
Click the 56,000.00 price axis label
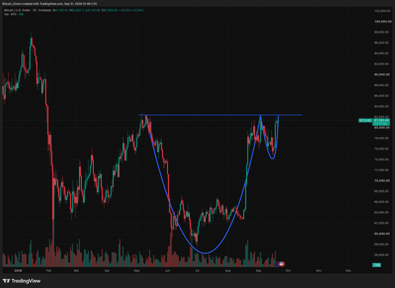(383, 255)
